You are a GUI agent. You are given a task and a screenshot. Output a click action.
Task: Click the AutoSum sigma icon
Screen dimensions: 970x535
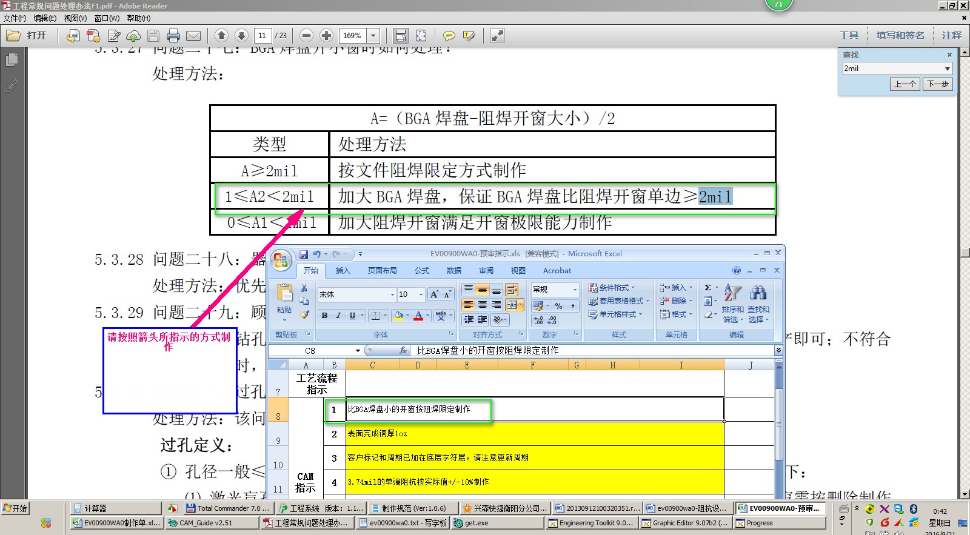coord(708,288)
